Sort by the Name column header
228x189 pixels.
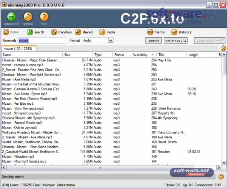[x=32, y=55]
